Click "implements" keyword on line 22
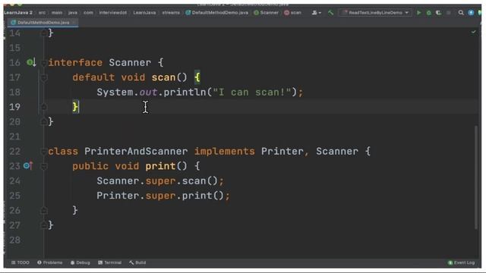Screen dimensions: 486x273 tap(225, 152)
